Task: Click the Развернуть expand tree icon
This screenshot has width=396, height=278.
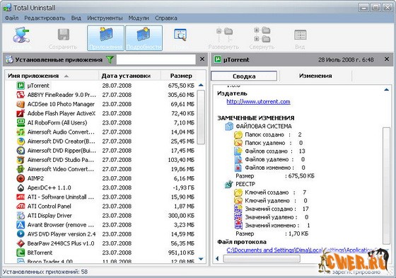Action: (224, 35)
